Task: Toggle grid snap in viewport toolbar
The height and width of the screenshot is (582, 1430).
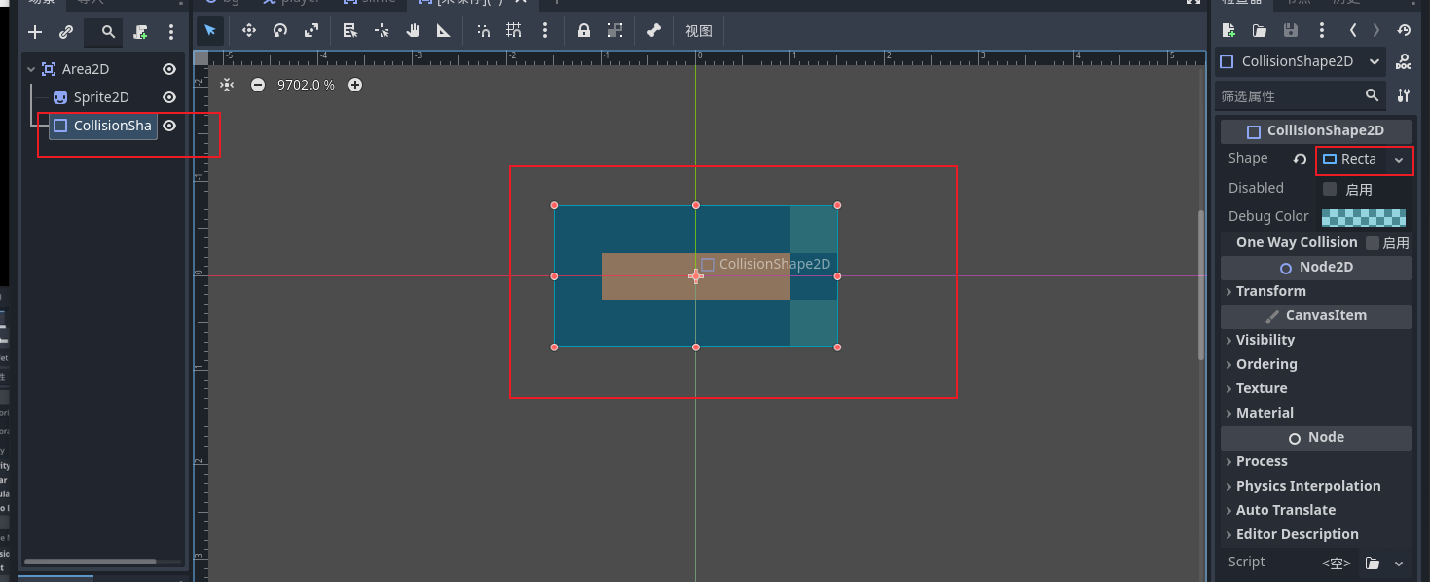Action: pos(514,30)
